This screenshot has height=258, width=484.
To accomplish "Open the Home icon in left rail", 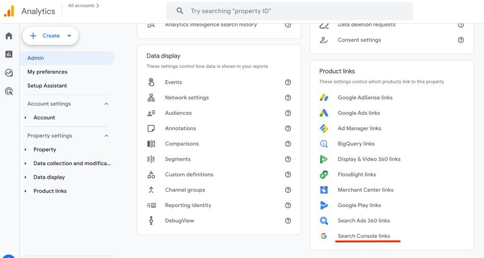I will click(x=9, y=36).
